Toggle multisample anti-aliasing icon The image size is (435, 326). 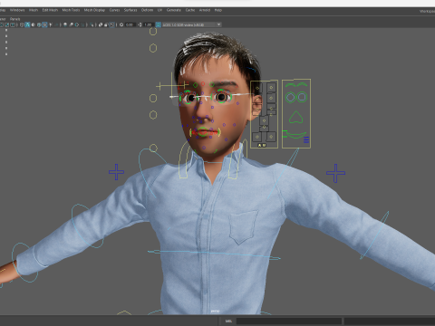pyautogui.click(x=77, y=24)
